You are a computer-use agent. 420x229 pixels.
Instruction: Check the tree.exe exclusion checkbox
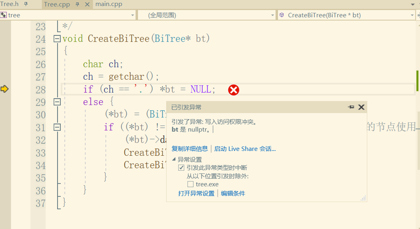[190, 184]
